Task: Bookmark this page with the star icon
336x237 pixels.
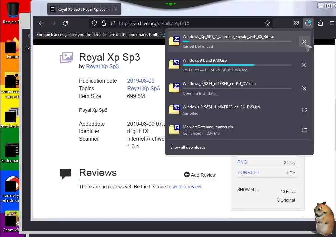Action: pos(267,23)
